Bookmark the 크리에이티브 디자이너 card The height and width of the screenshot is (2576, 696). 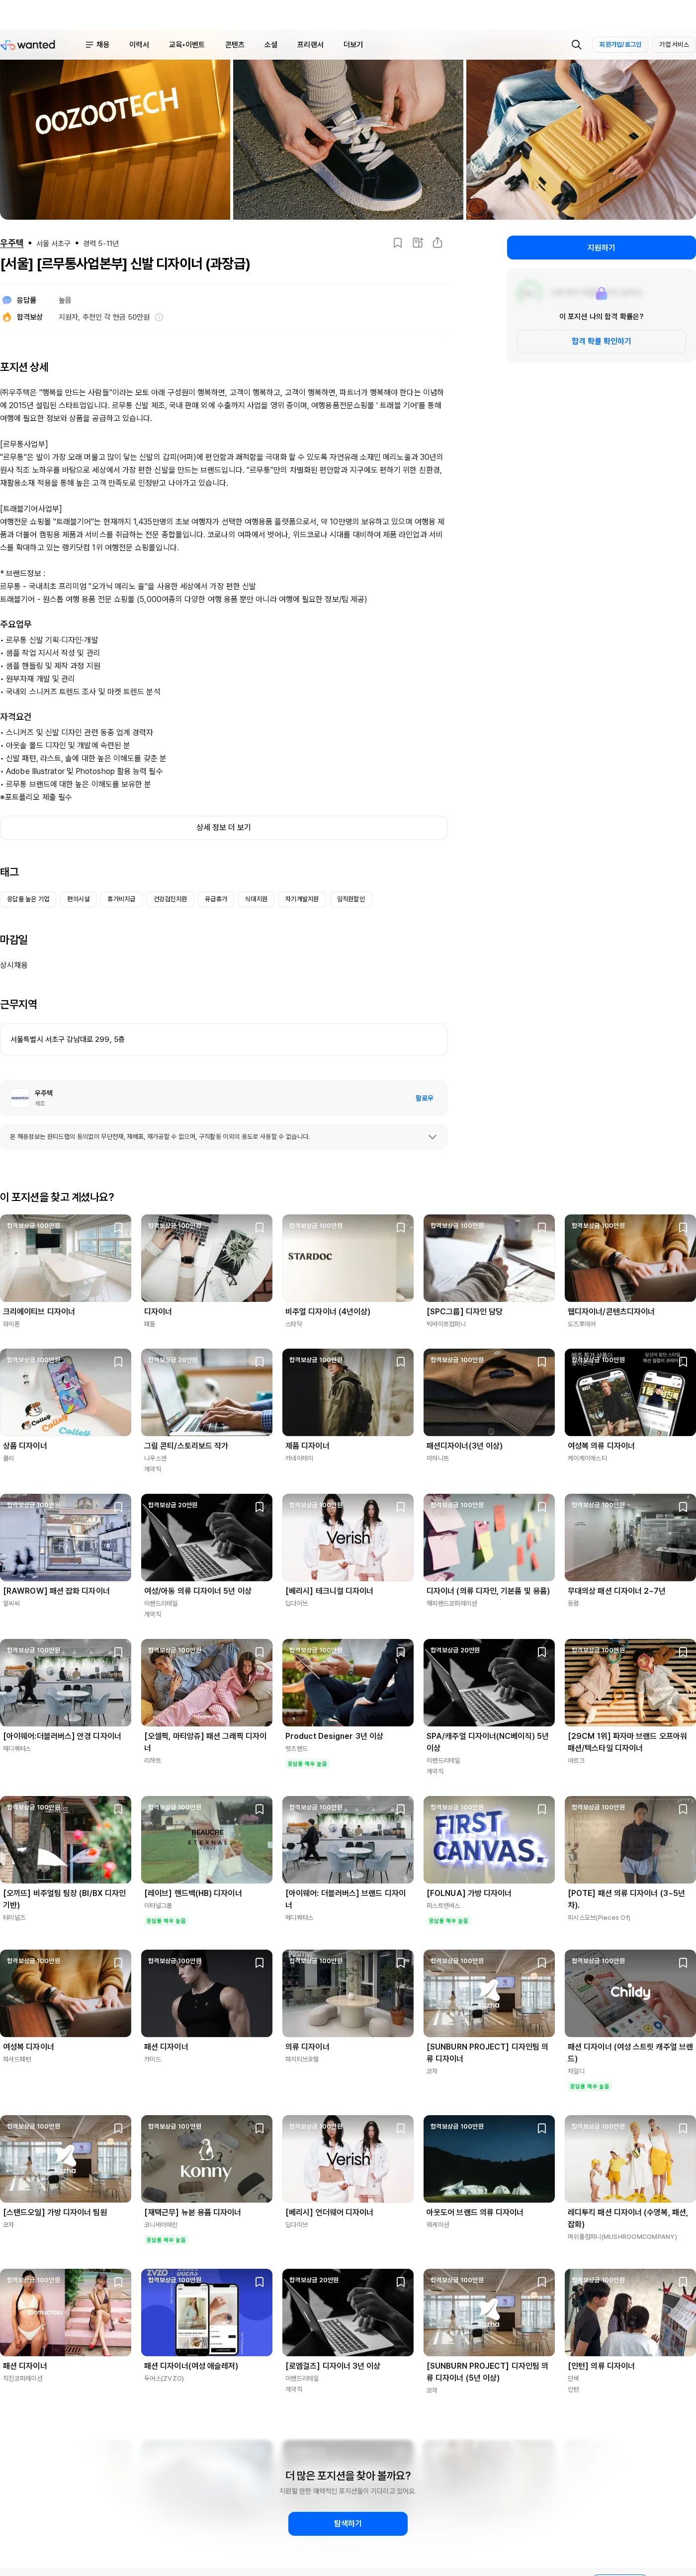(118, 1227)
